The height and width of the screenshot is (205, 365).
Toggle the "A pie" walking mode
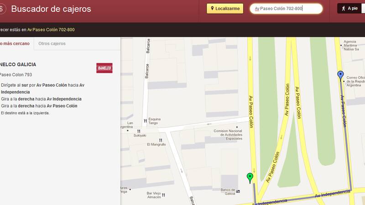pyautogui.click(x=349, y=9)
